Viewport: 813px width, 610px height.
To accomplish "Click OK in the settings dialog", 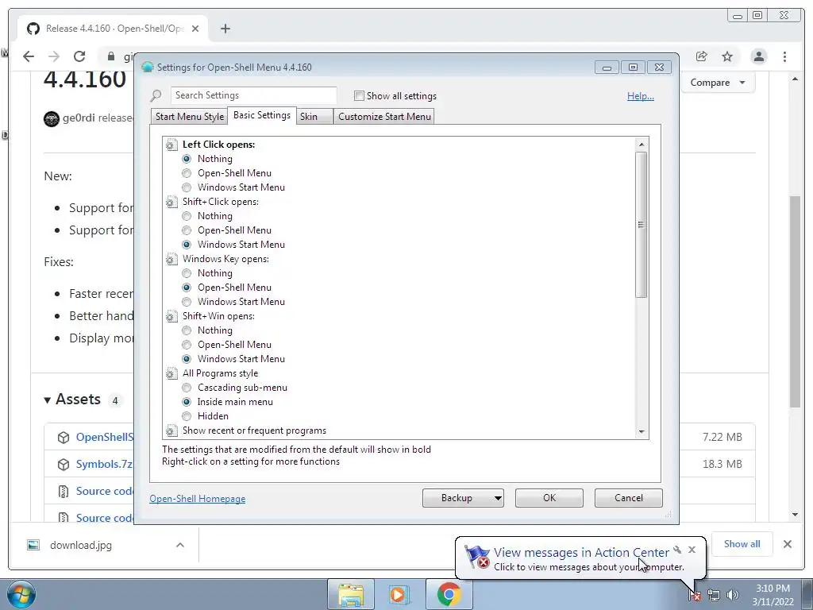I will 549,498.
